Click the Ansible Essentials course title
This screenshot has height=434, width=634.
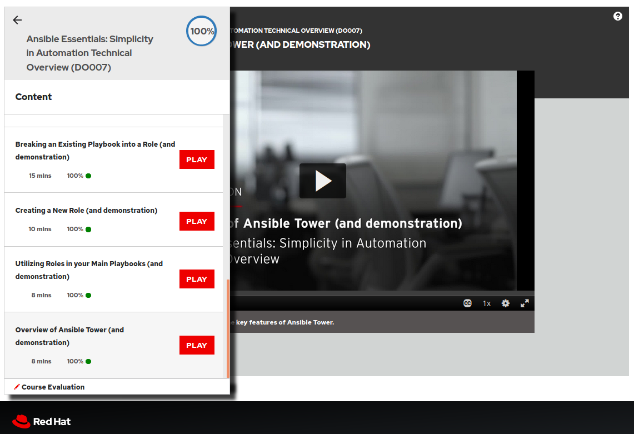(x=90, y=53)
